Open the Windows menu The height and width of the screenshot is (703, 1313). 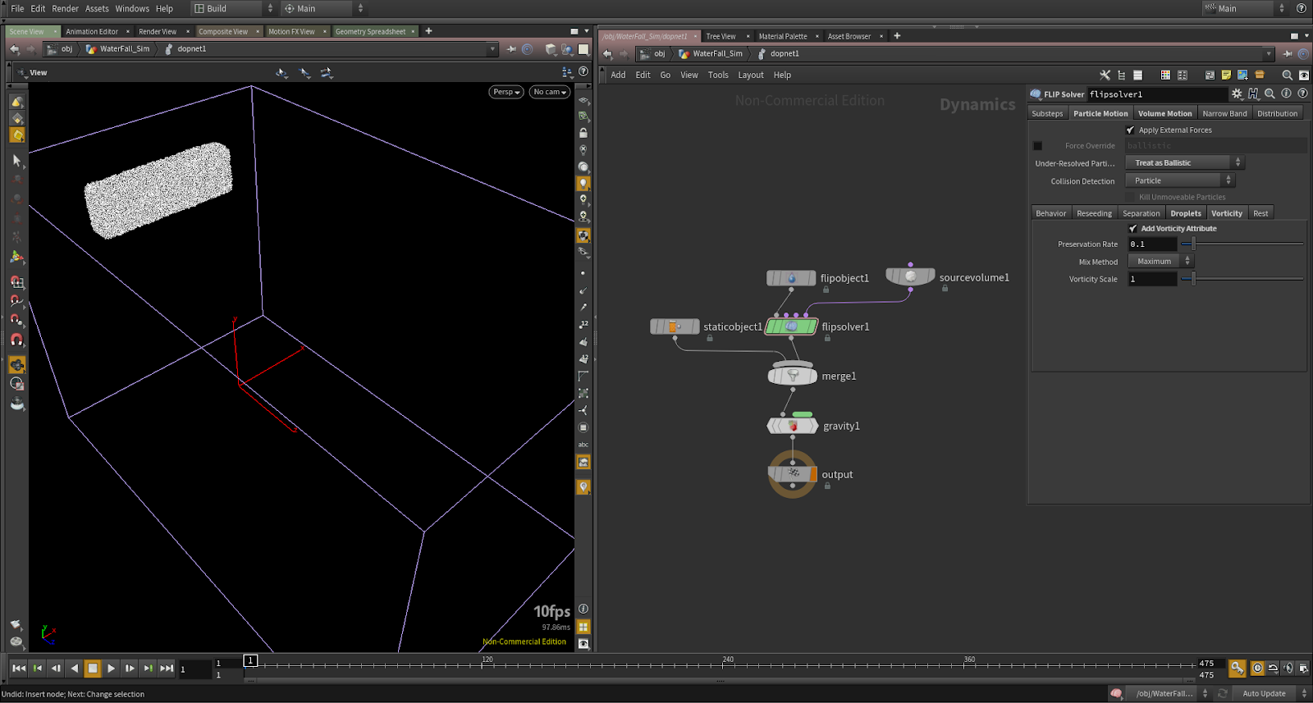[x=132, y=8]
